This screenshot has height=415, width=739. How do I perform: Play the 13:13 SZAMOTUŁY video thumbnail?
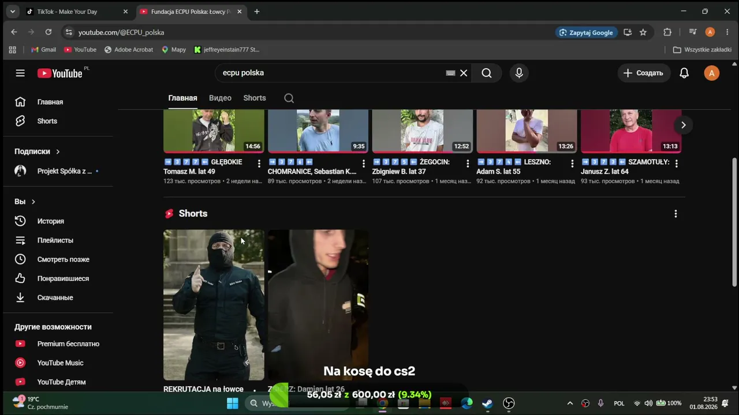pos(631,131)
